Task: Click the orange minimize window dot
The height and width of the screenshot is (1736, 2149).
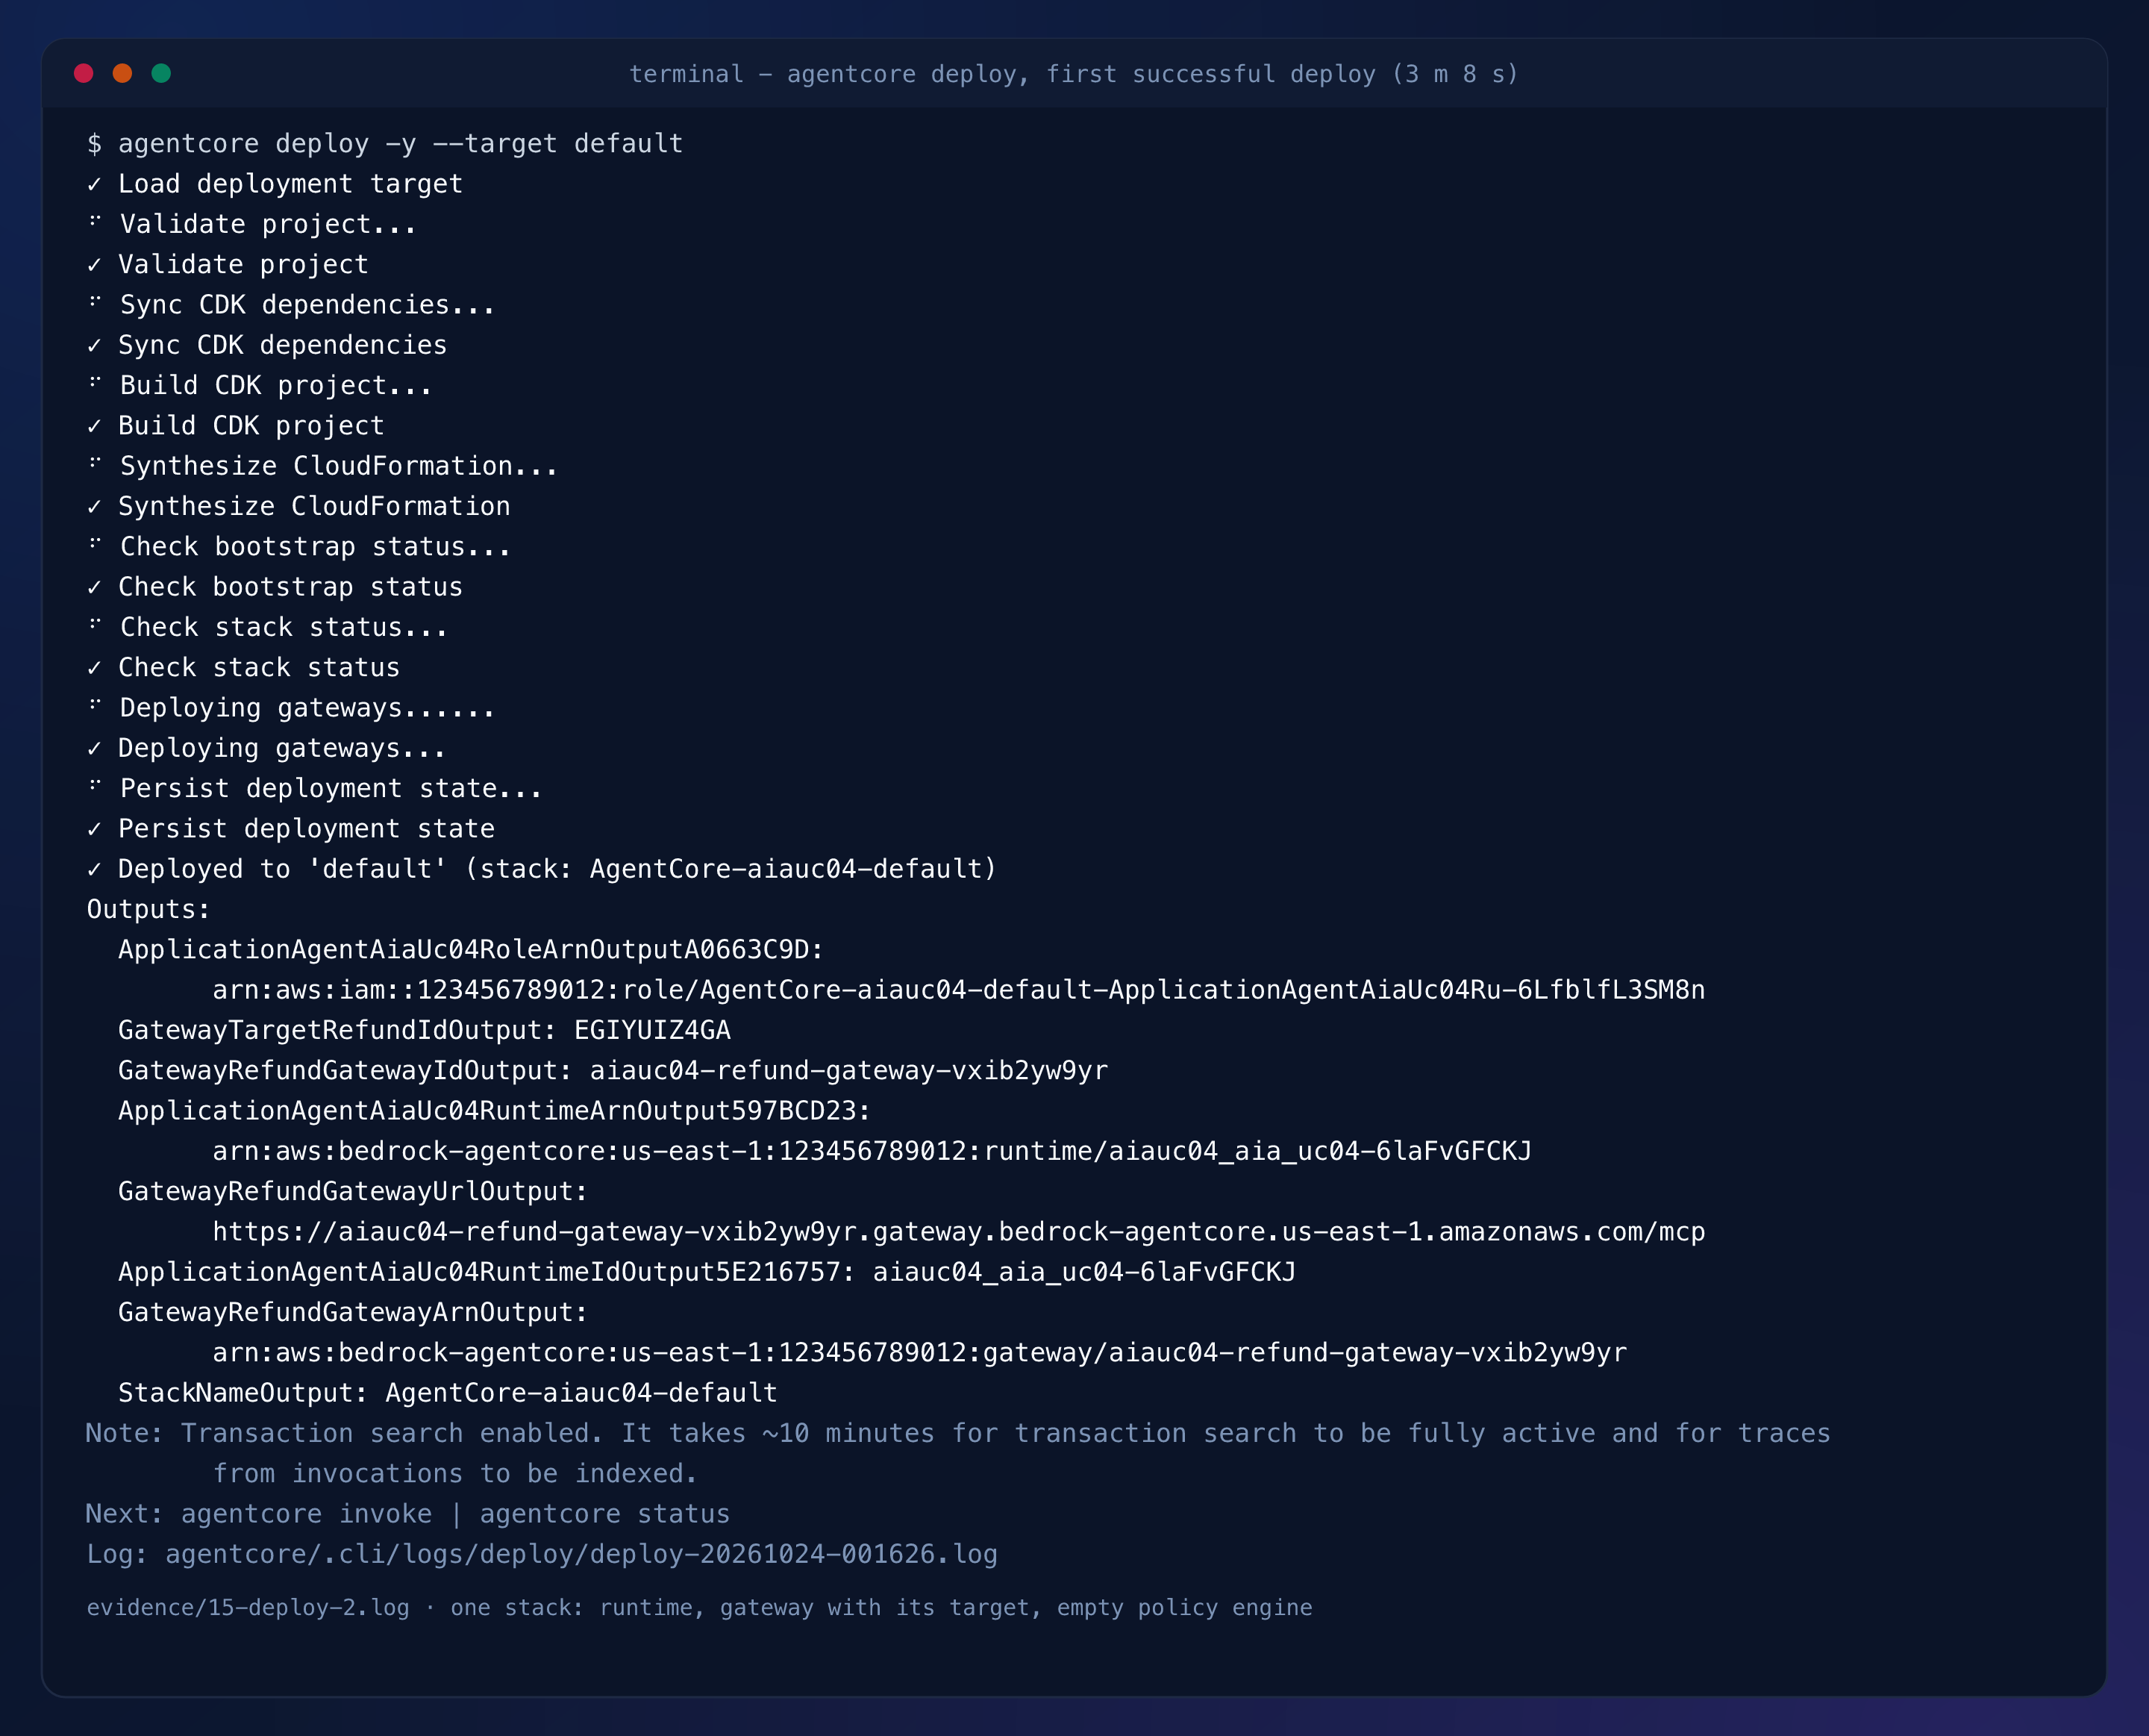Action: point(122,73)
